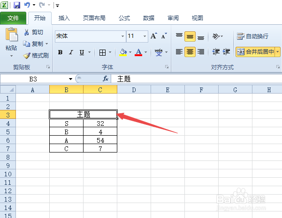The height and width of the screenshot is (218, 282).
Task: Click the Paste (粘贴) clipboard icon
Action: [x=12, y=34]
